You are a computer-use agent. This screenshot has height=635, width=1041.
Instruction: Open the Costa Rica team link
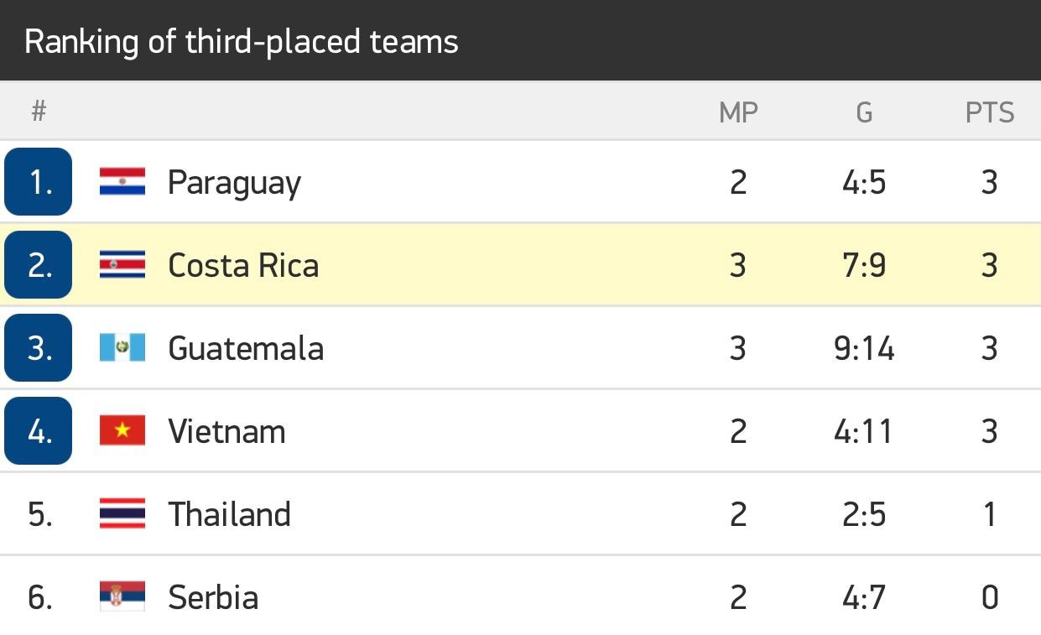click(x=243, y=266)
